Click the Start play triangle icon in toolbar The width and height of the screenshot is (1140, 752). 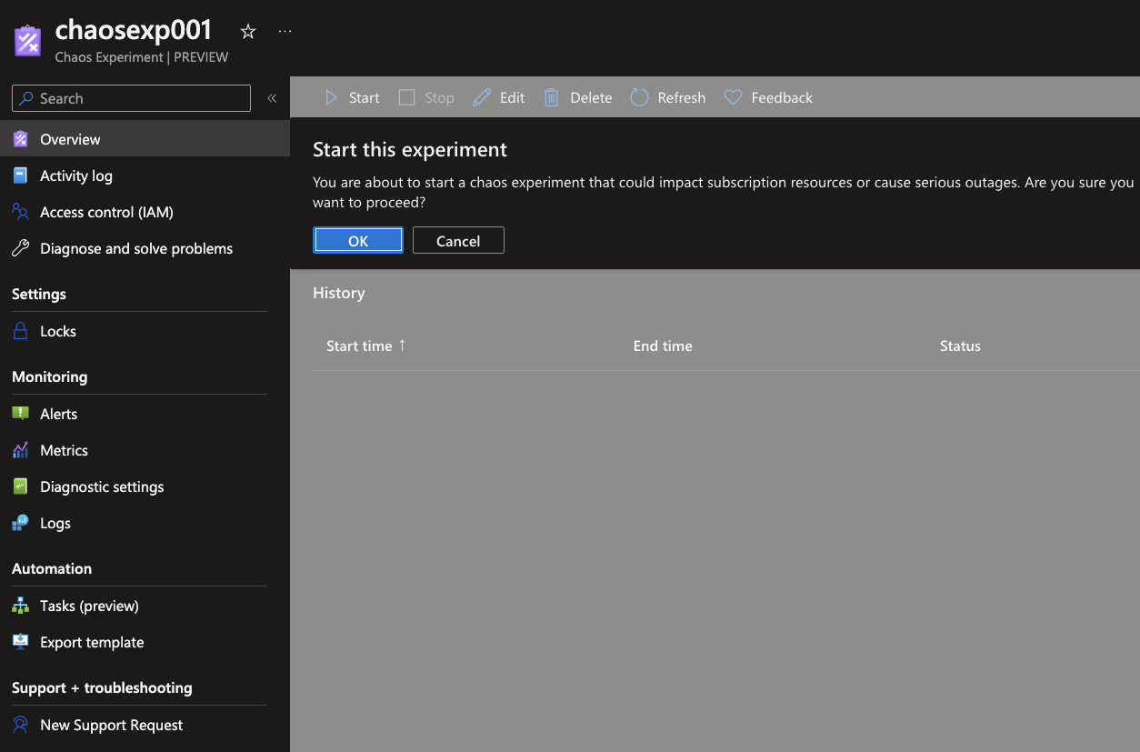point(332,97)
